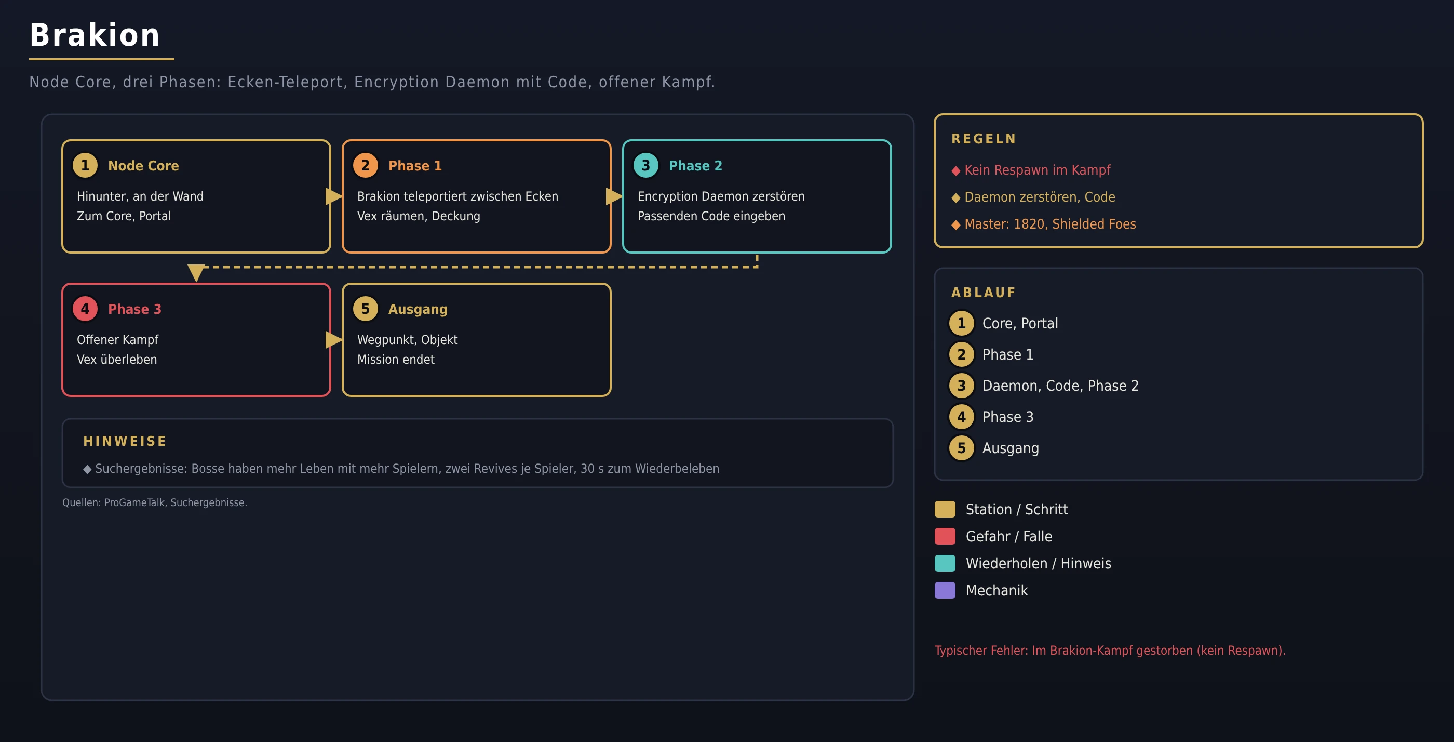Click the Brakion page heading
1454x742 pixels.
point(95,35)
